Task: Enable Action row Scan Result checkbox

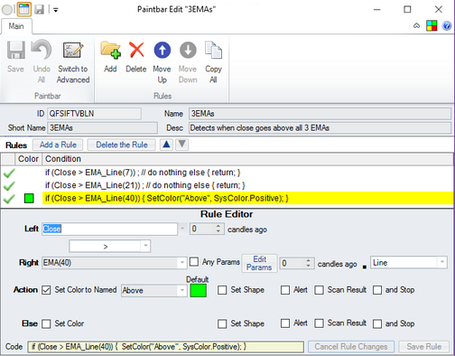Action: pyautogui.click(x=319, y=290)
